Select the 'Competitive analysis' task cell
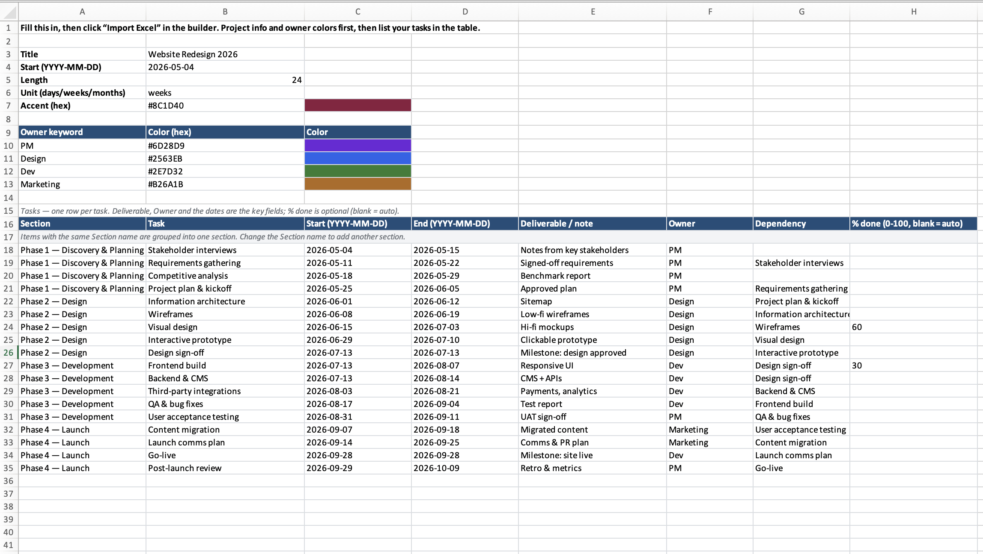This screenshot has height=554, width=983. 225,276
